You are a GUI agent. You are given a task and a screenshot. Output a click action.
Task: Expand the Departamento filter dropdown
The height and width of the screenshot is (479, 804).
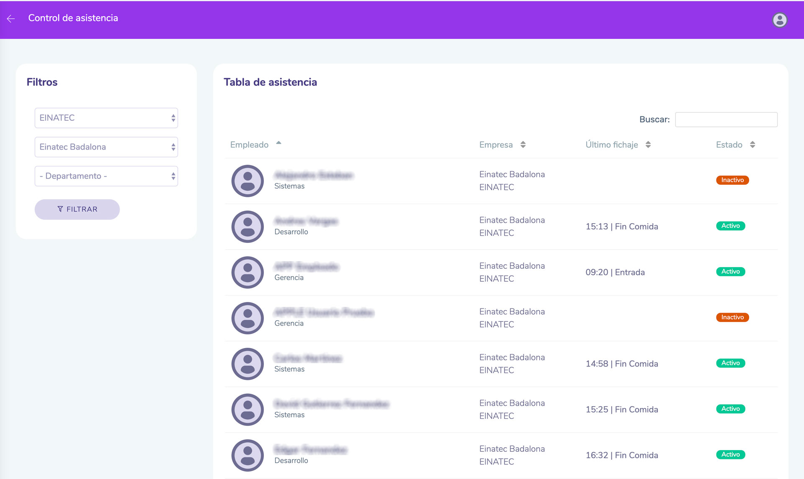pyautogui.click(x=106, y=176)
